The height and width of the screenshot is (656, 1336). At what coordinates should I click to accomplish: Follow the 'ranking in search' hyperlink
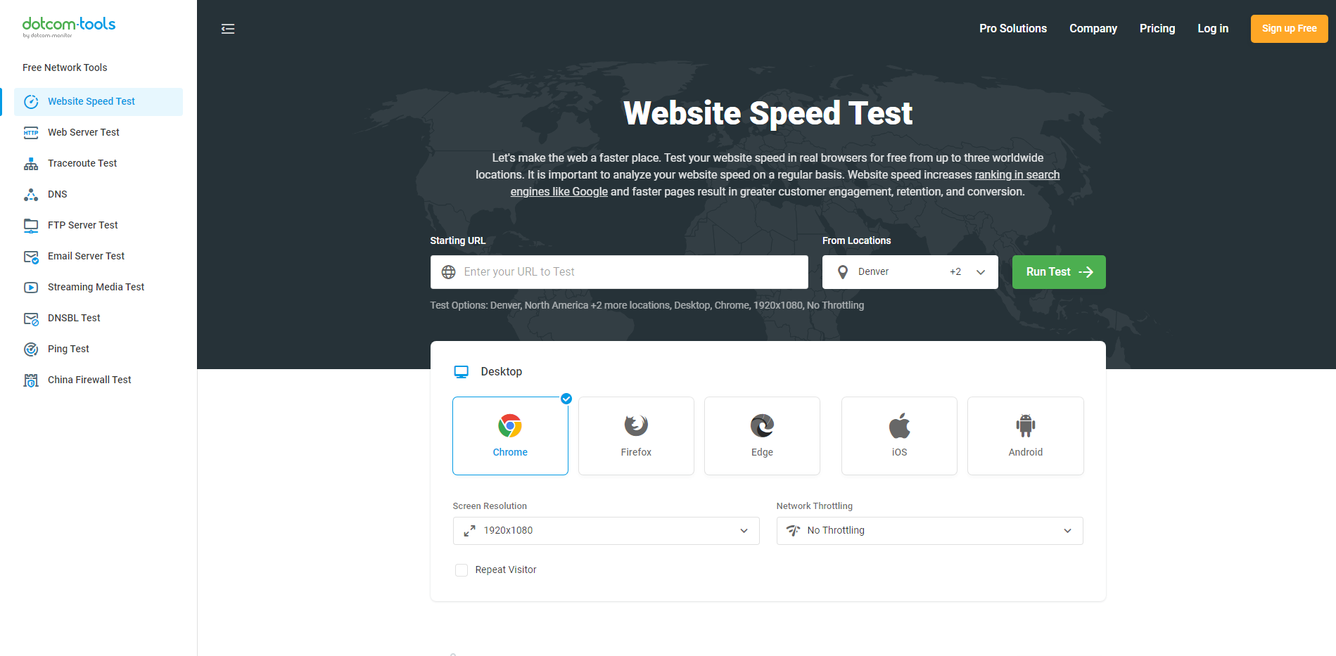[1017, 175]
